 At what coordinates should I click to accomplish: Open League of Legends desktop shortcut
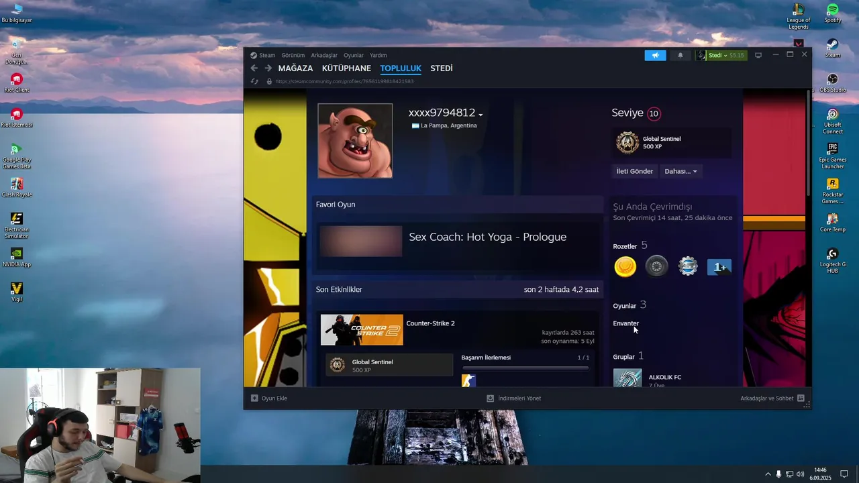798,16
